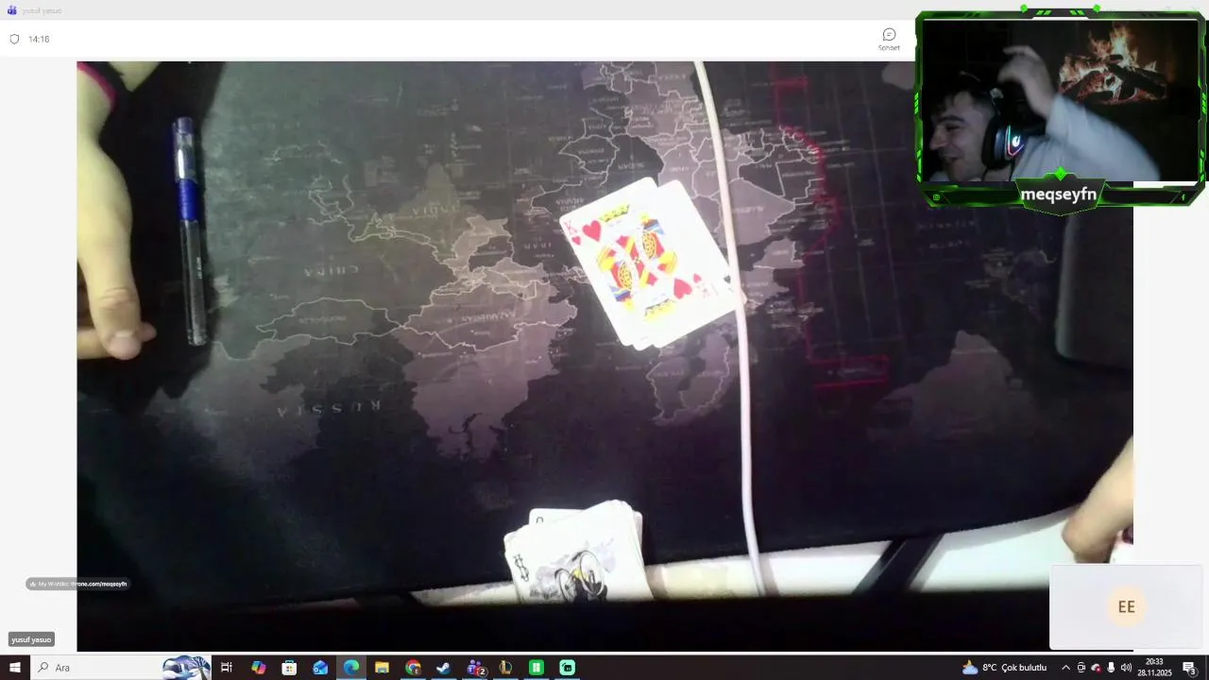
Task: Expand the hidden system tray icons
Action: [x=1065, y=668]
